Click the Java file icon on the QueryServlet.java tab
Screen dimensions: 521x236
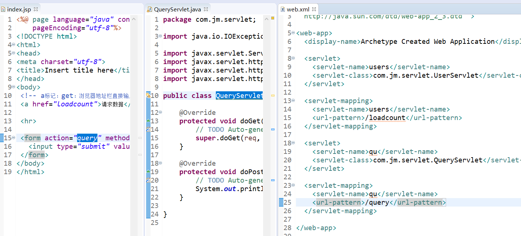pyautogui.click(x=150, y=9)
